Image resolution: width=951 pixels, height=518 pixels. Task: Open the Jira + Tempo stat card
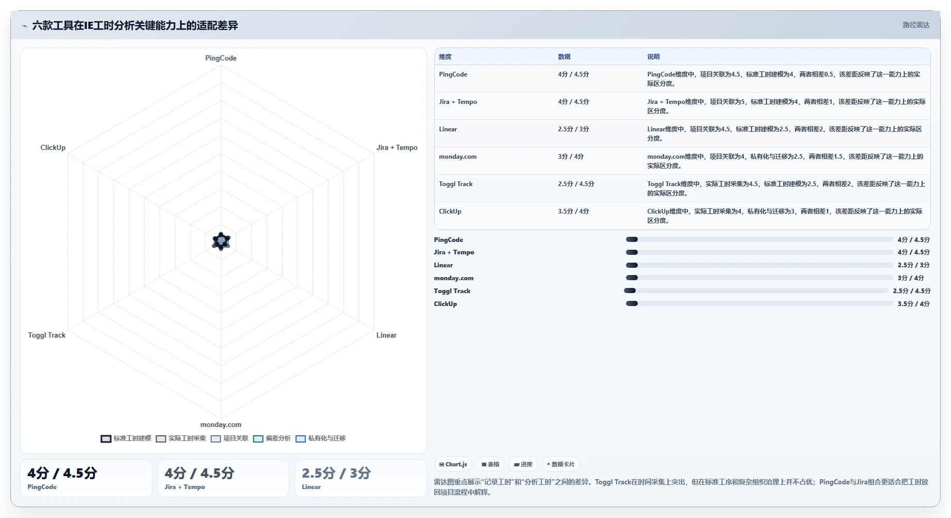[x=223, y=478]
